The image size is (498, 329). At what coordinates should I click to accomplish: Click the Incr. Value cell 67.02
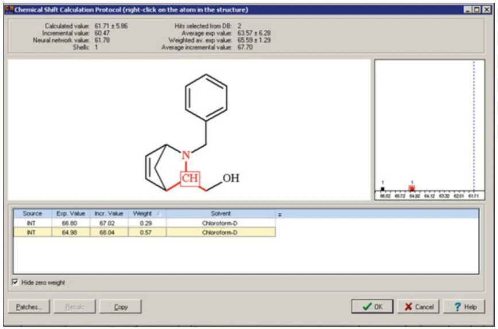tap(107, 223)
